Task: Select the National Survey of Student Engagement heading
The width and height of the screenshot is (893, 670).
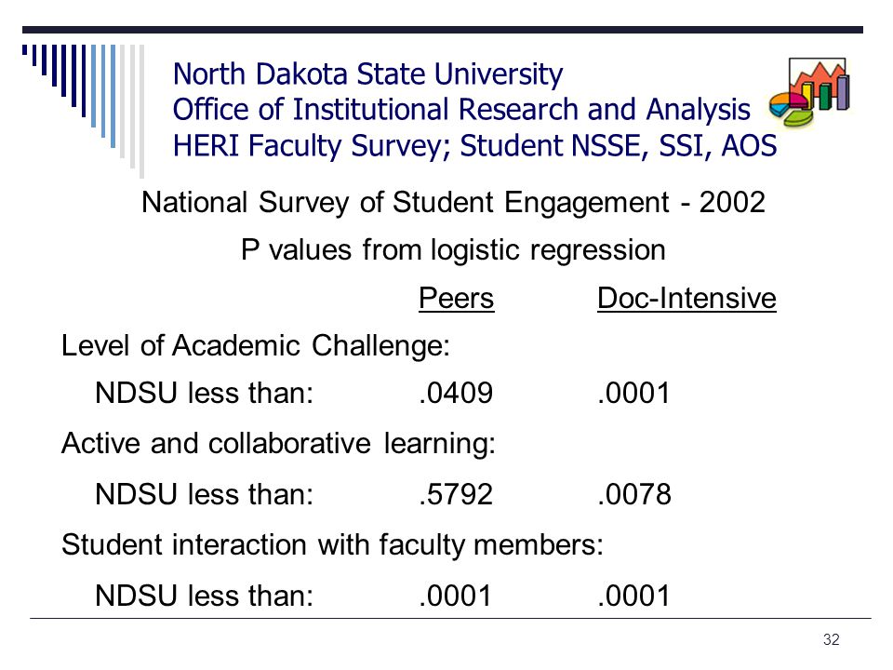Action: tap(453, 202)
